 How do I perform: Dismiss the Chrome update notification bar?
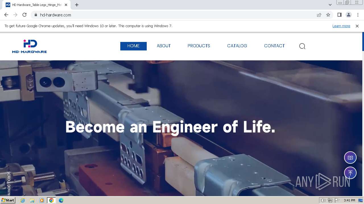(357, 26)
